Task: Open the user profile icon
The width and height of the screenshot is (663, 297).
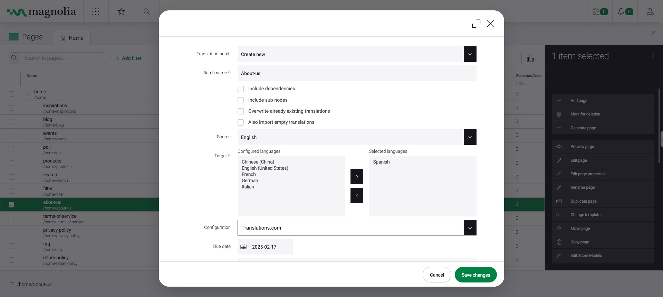Action: pyautogui.click(x=650, y=12)
